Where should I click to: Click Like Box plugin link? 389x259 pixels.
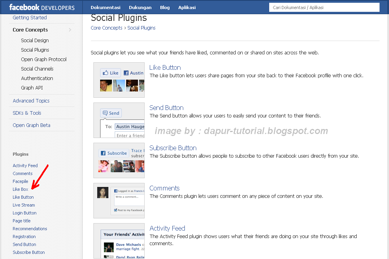coord(20,189)
